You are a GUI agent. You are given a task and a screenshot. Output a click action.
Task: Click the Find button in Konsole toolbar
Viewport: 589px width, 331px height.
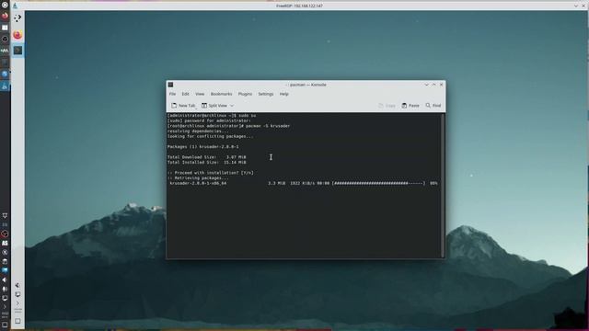click(433, 106)
